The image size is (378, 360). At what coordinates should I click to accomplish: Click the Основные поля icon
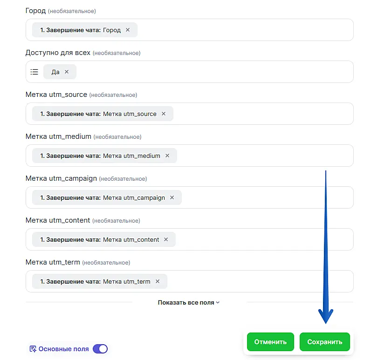[x=33, y=349]
